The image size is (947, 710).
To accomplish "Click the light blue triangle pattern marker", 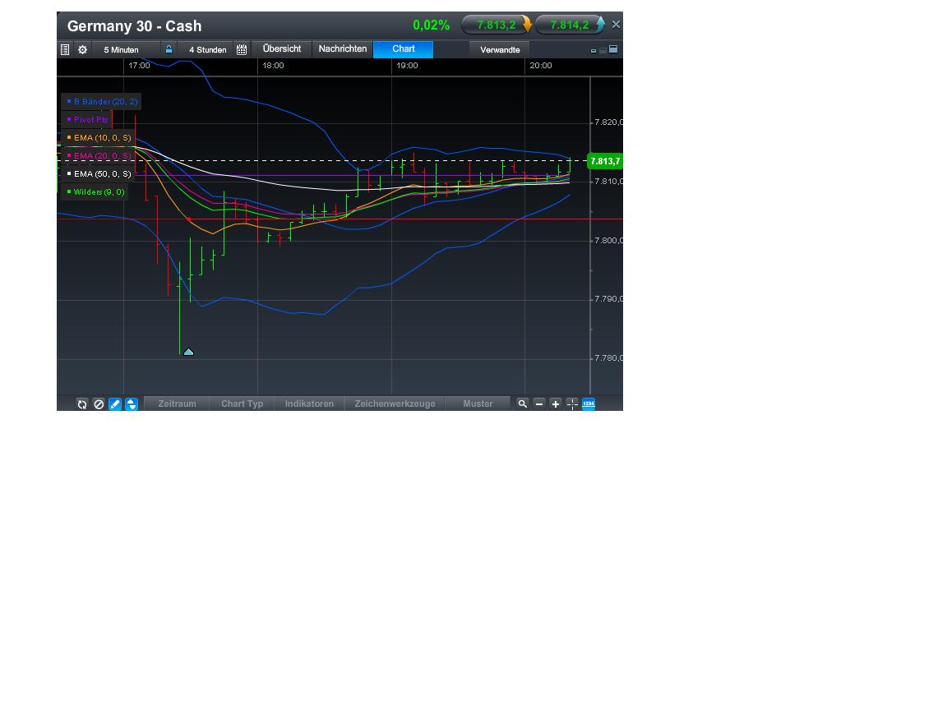I will (x=188, y=352).
